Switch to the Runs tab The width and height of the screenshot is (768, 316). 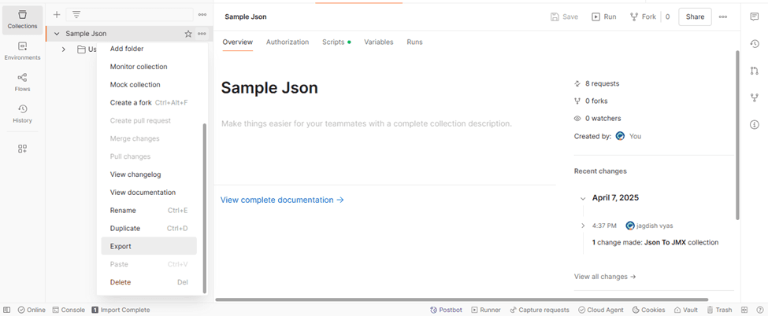(x=414, y=42)
